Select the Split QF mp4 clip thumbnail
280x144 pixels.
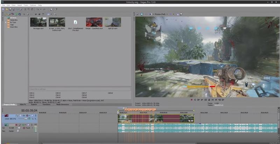coord(113,22)
